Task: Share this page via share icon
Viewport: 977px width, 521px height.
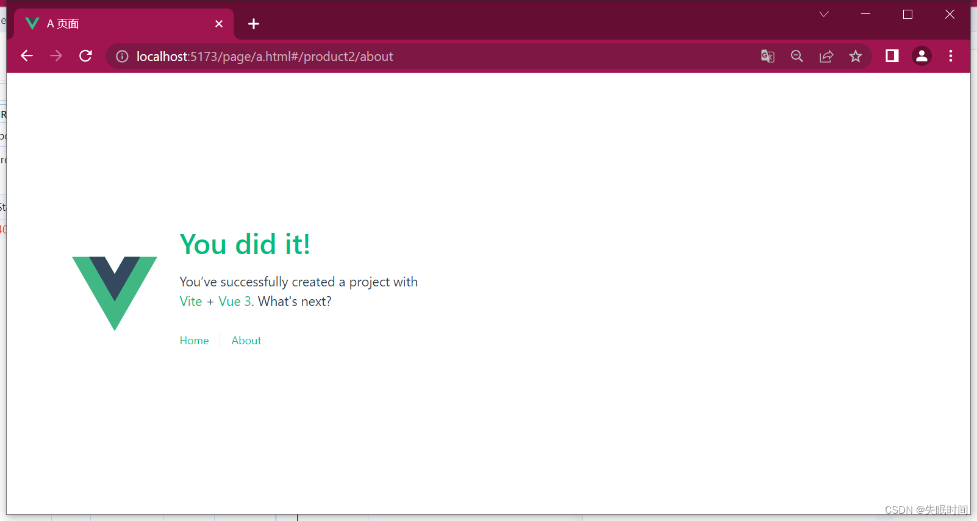Action: click(x=826, y=56)
